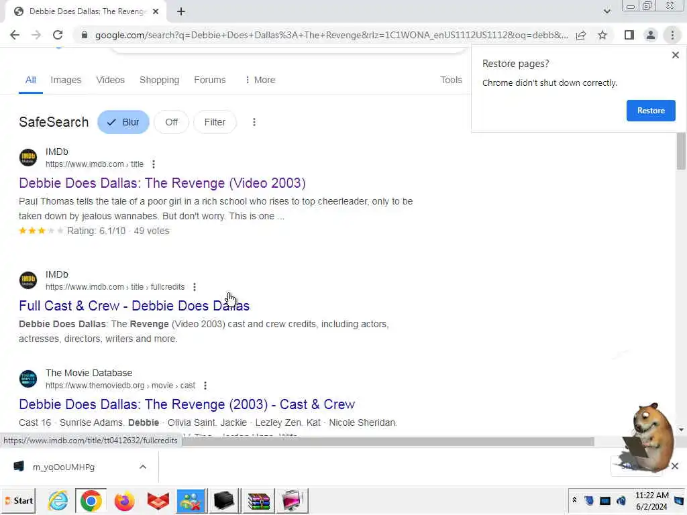This screenshot has width=687, height=515.
Task: Switch to Videos search tab
Action: click(x=111, y=80)
